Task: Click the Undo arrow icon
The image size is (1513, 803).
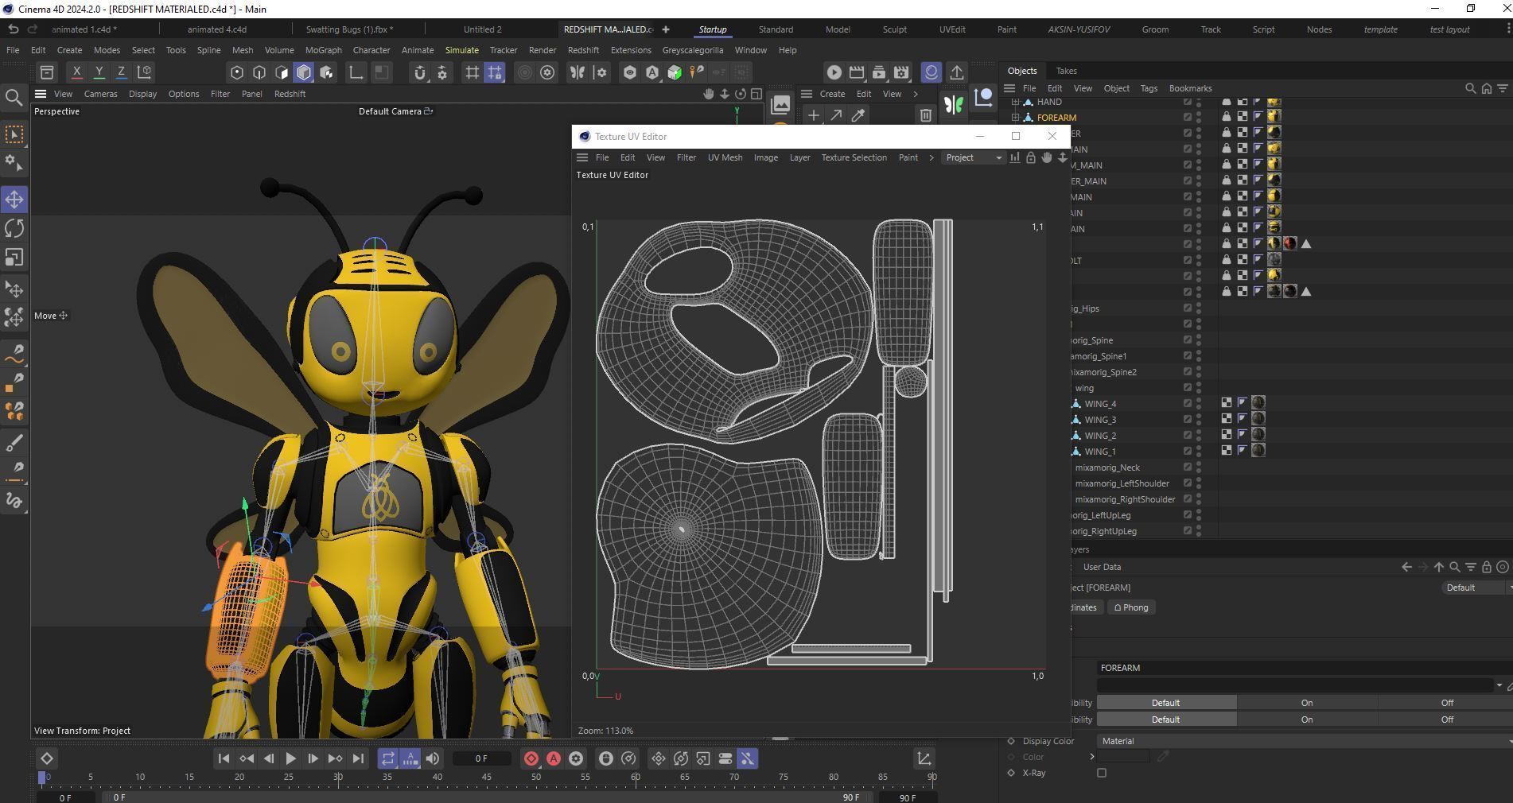Action: (x=13, y=29)
